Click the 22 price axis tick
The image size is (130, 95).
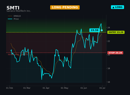pyautogui.click(x=109, y=41)
